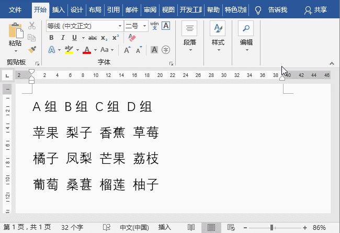
Task: Switch to the 插入 ribbon tab
Action: point(59,9)
